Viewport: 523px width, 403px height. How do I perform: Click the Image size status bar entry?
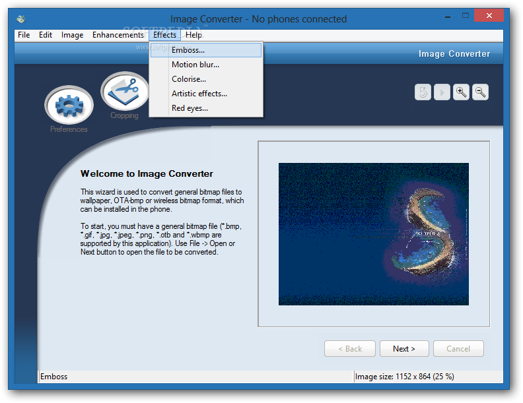pos(404,377)
